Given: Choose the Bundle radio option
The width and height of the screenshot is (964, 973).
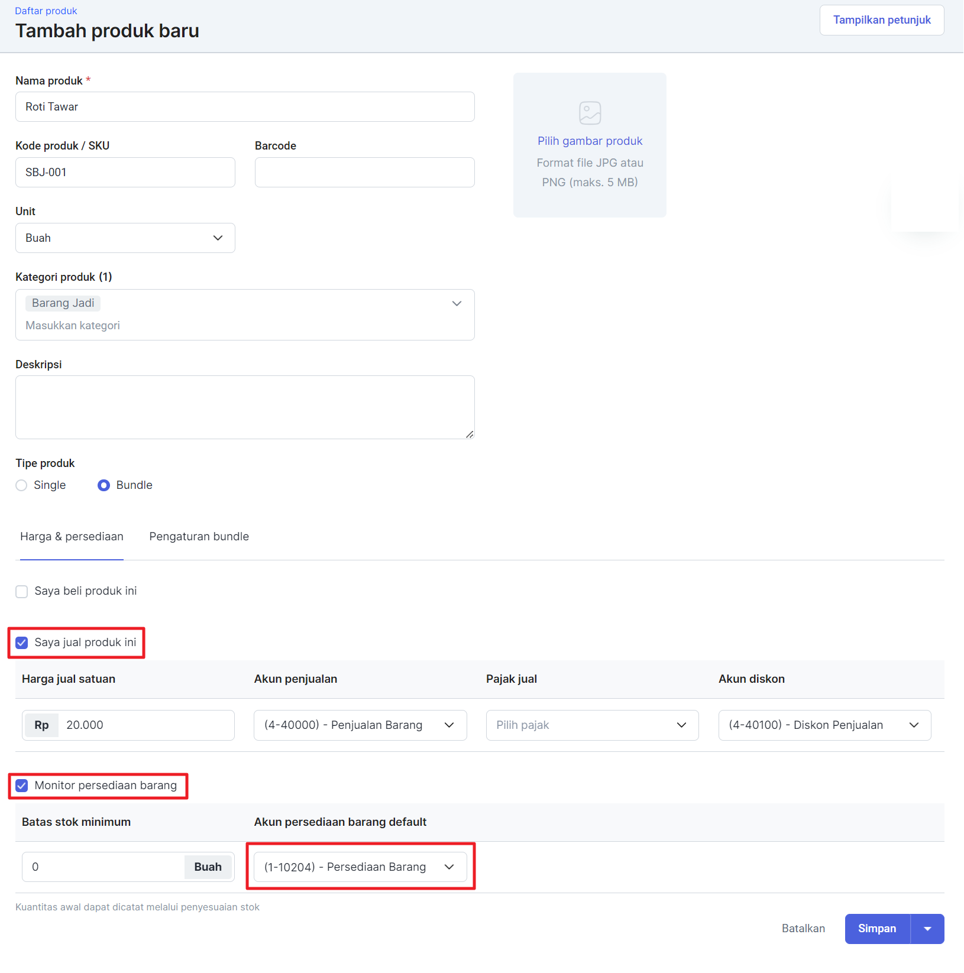Looking at the screenshot, I should coord(103,485).
